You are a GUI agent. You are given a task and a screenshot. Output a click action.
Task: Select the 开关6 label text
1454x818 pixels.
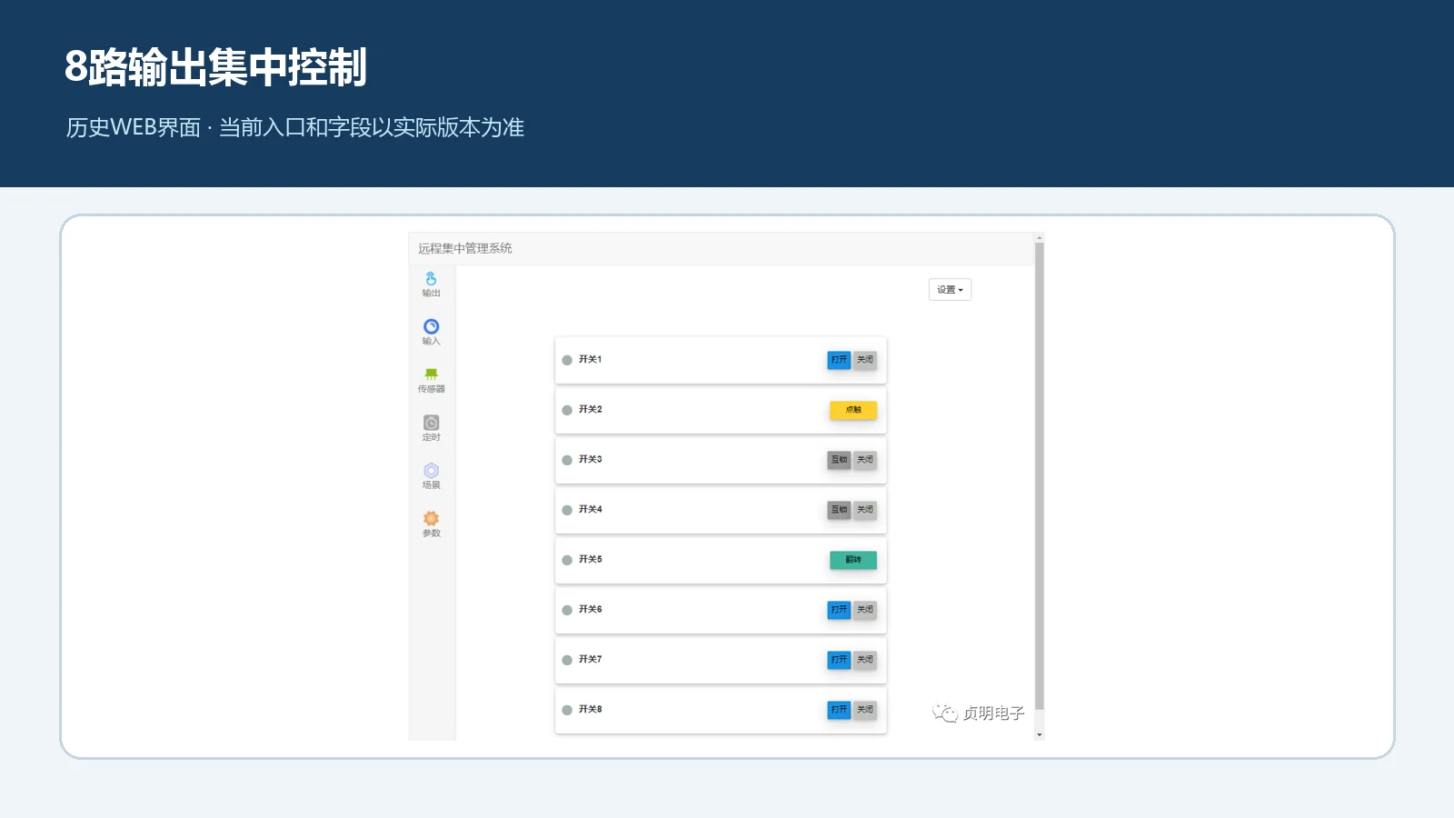pyautogui.click(x=590, y=610)
